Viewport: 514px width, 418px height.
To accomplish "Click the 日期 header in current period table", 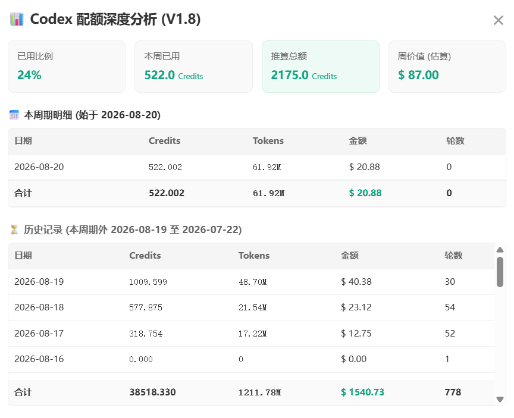I will pos(23,141).
